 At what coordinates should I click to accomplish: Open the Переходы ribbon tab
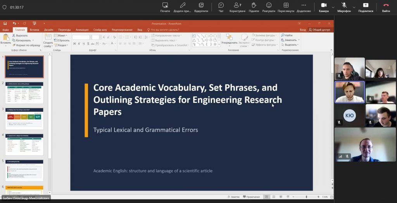(65, 30)
